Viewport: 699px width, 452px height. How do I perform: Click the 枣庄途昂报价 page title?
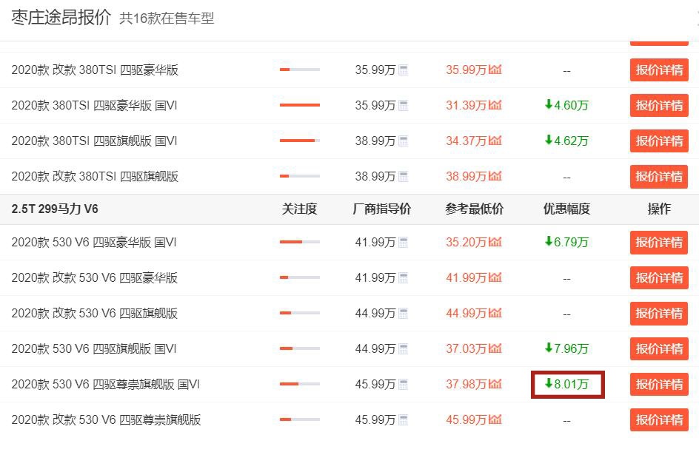[x=61, y=18]
